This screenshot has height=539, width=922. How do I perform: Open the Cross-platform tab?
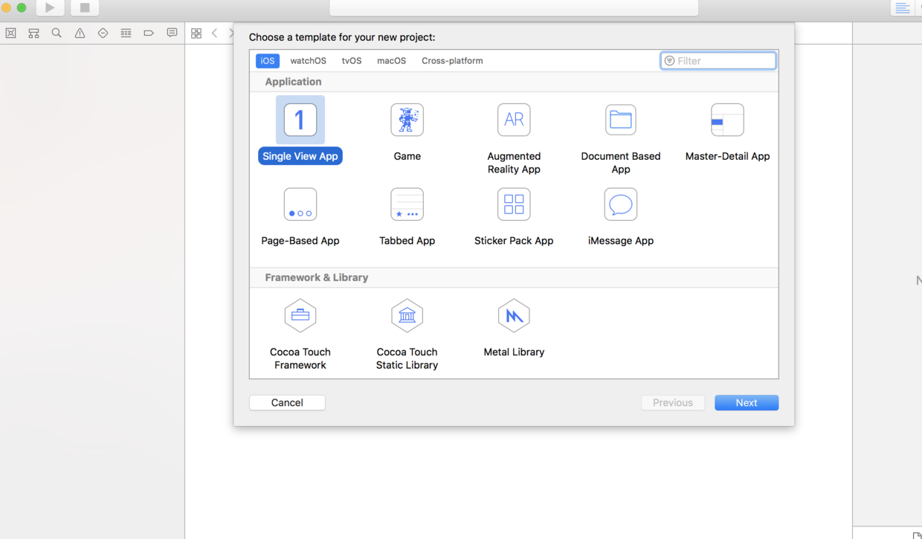[x=452, y=61]
